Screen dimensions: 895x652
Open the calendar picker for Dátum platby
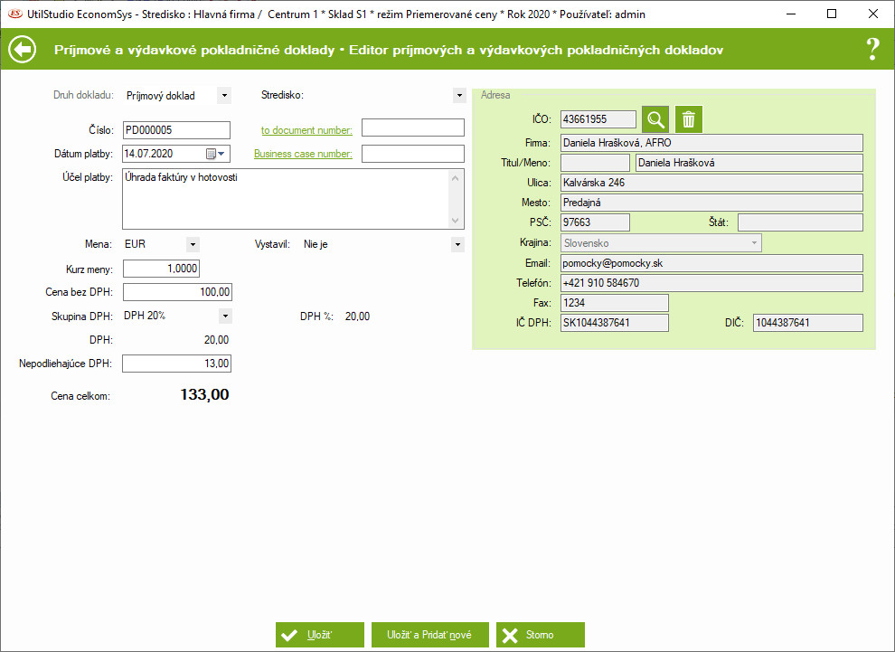(215, 154)
